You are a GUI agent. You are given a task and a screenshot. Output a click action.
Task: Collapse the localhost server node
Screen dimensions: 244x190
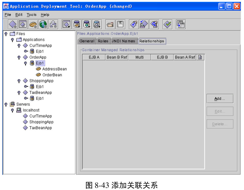pos(12,110)
